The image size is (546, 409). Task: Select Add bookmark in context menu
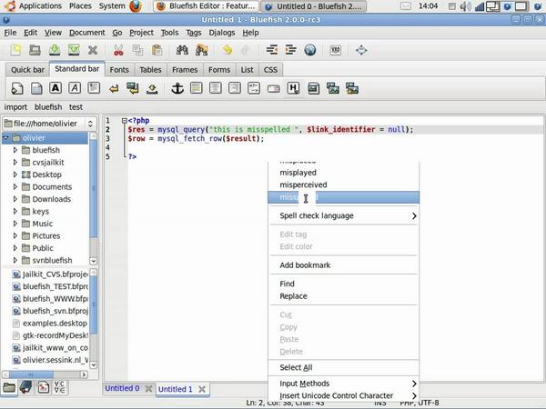coord(344,265)
